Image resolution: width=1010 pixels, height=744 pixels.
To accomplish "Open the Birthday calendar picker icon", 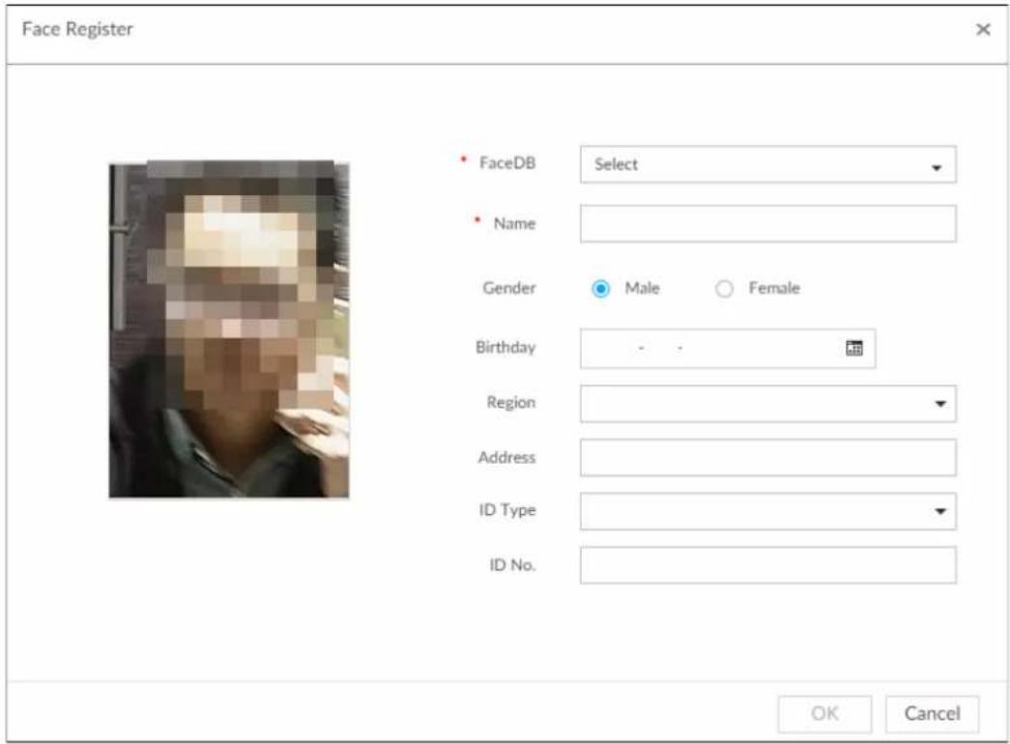I will tap(854, 348).
